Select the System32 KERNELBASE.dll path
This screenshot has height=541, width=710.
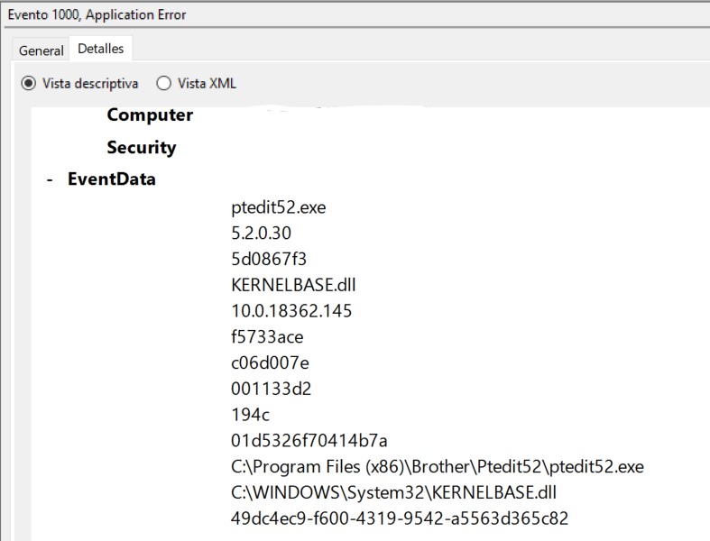click(x=393, y=492)
